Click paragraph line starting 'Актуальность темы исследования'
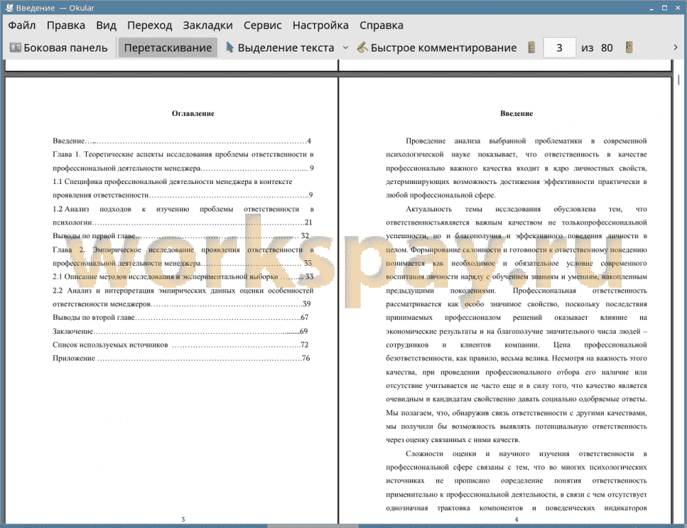This screenshot has height=528, width=687. 526,209
